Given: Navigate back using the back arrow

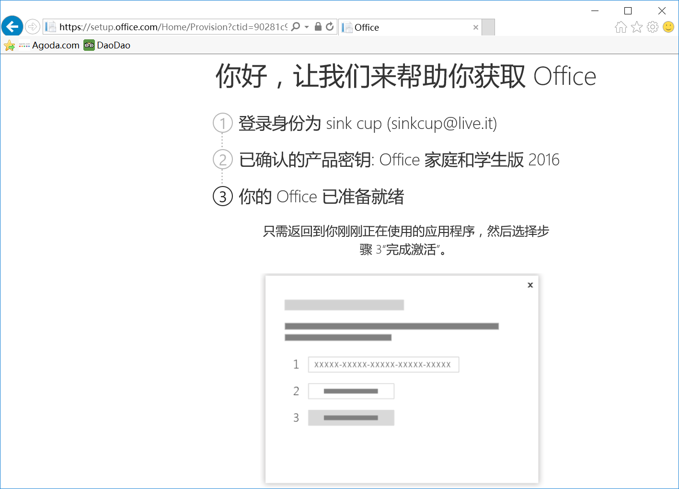Looking at the screenshot, I should [x=12, y=26].
